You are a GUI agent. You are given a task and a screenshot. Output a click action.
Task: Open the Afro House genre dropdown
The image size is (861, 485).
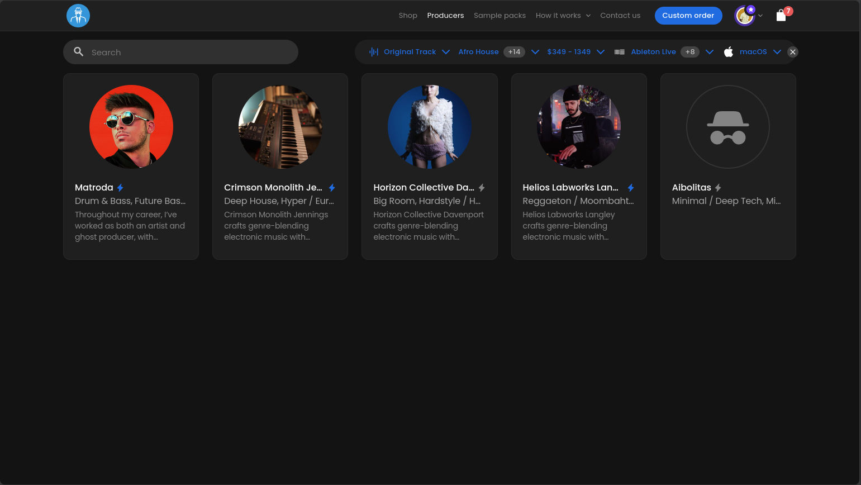[535, 52]
